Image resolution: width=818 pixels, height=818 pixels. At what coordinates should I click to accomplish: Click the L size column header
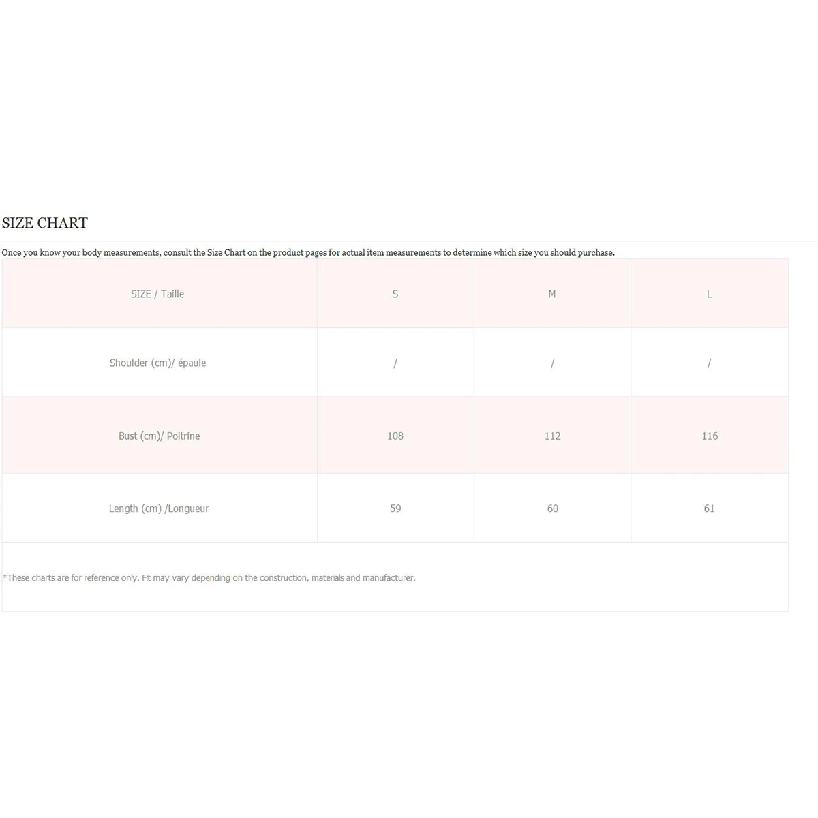[709, 294]
